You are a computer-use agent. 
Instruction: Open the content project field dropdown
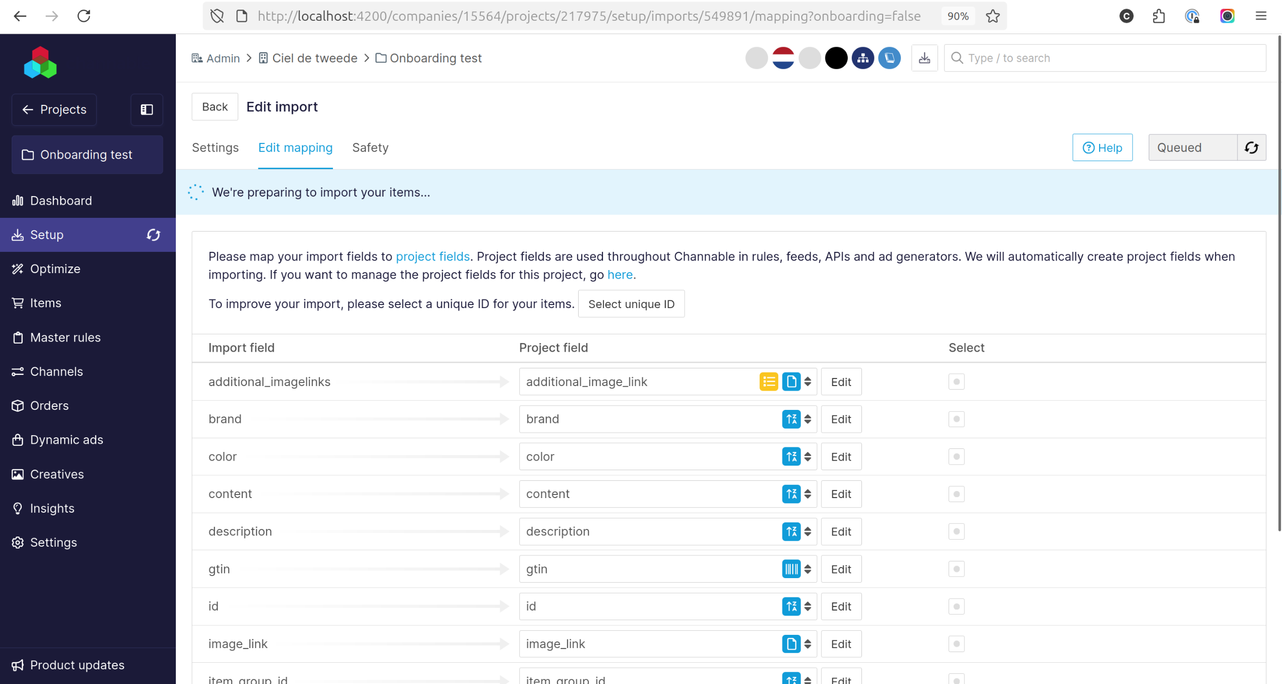coord(808,494)
